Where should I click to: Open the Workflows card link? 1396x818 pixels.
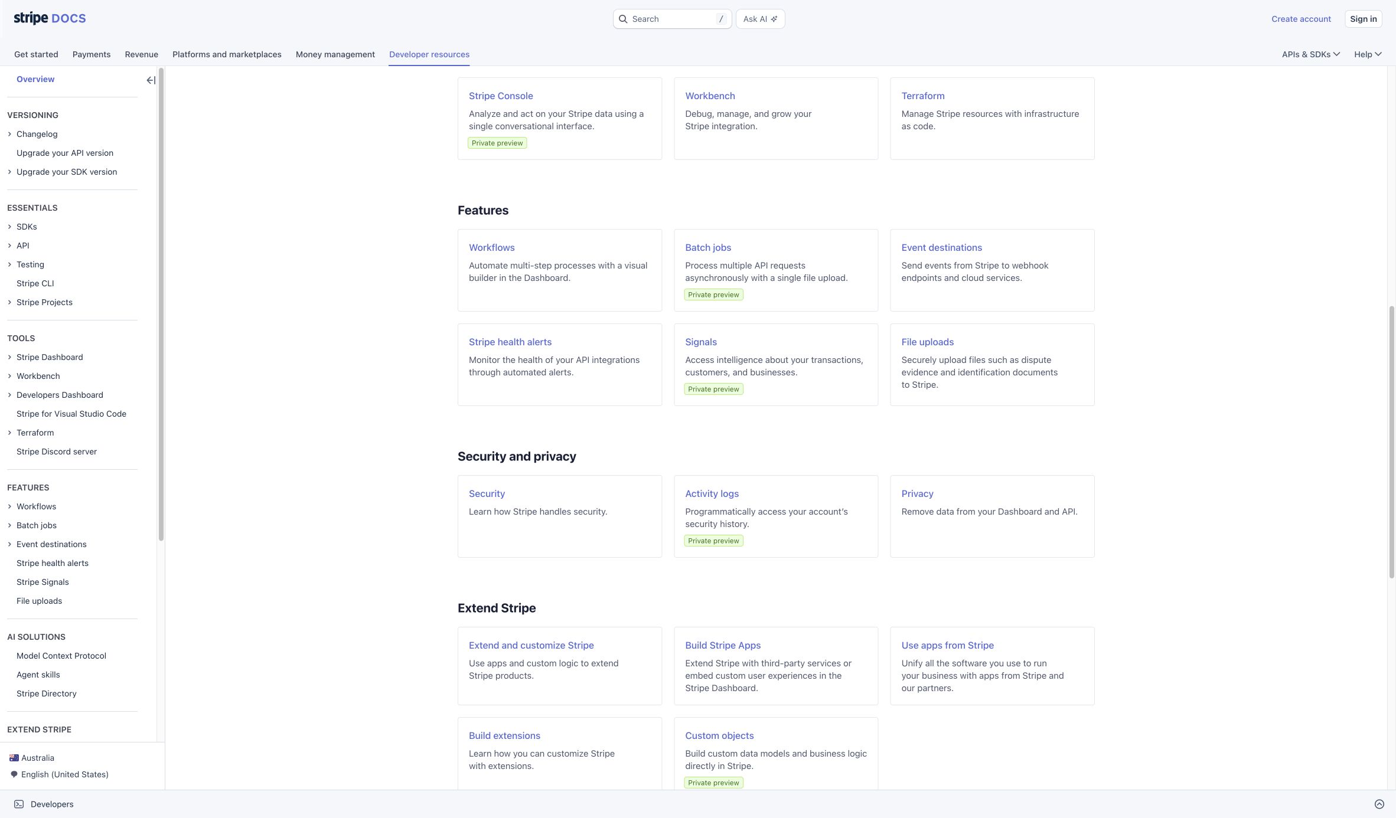click(x=491, y=247)
